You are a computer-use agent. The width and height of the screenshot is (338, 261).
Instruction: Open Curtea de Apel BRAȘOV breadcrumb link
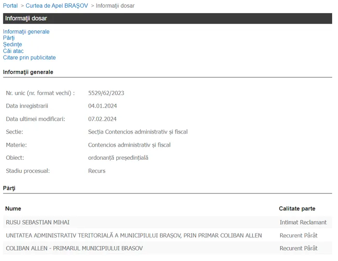point(57,6)
